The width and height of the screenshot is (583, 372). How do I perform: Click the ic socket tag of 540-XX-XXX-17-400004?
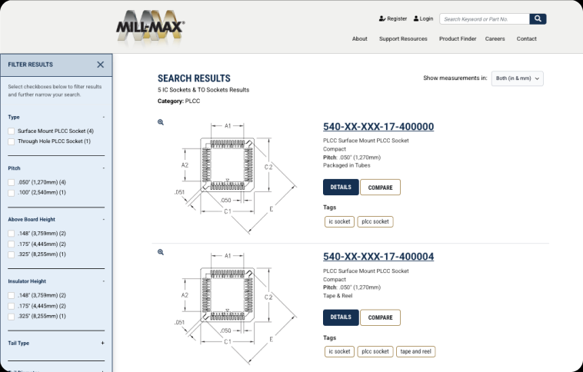coord(339,351)
